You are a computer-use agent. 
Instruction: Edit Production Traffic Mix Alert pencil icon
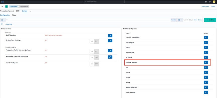[x=110, y=51]
